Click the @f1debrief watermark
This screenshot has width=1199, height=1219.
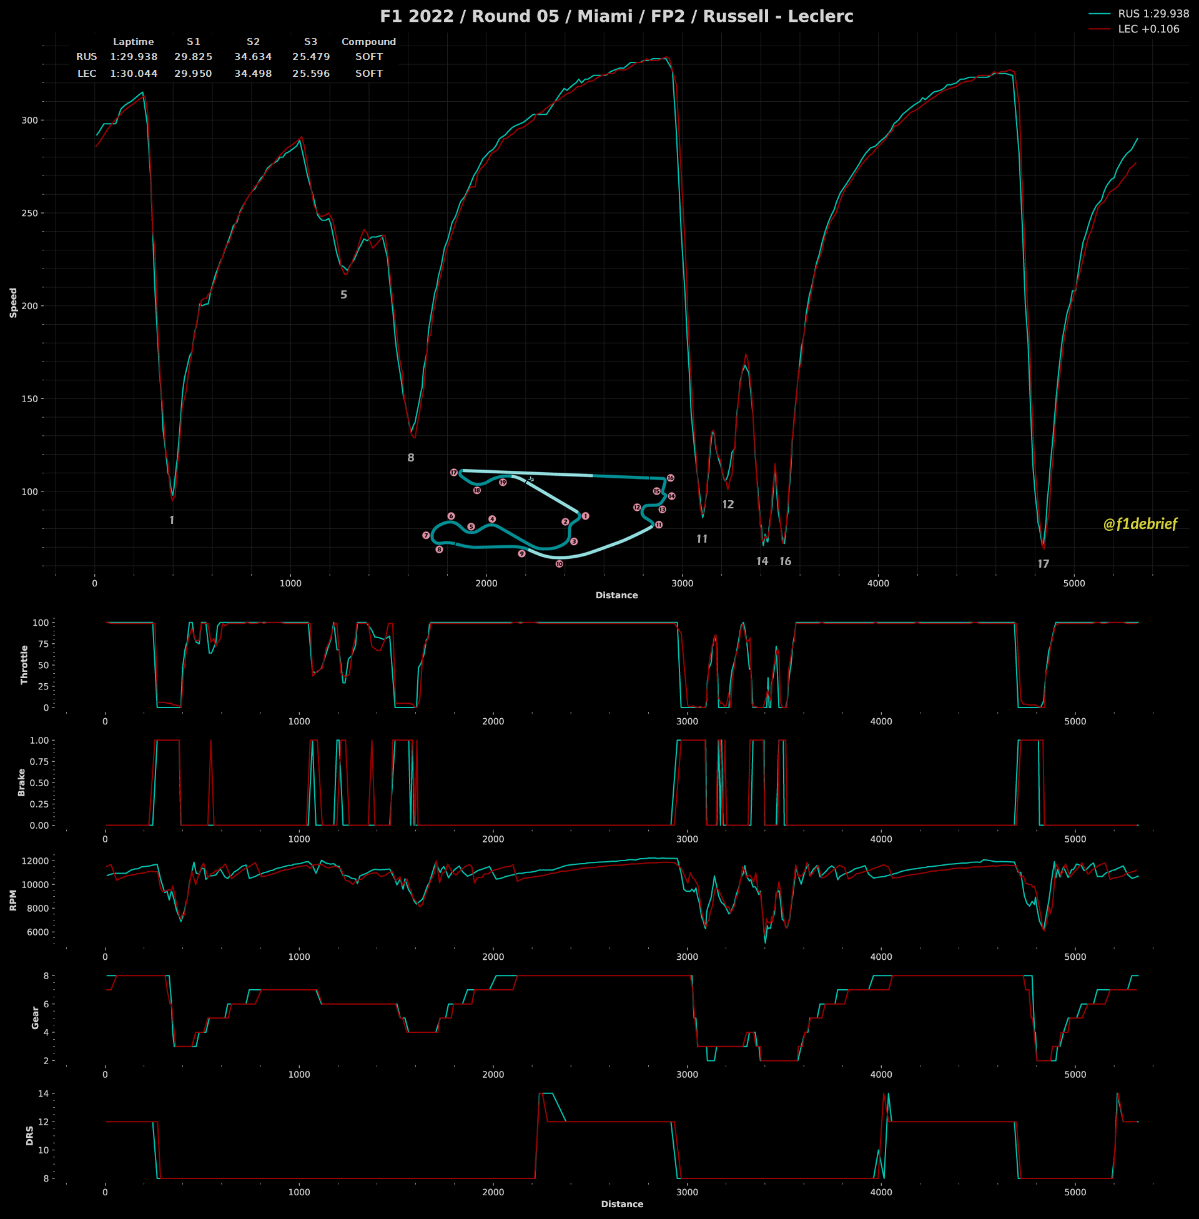click(1140, 524)
